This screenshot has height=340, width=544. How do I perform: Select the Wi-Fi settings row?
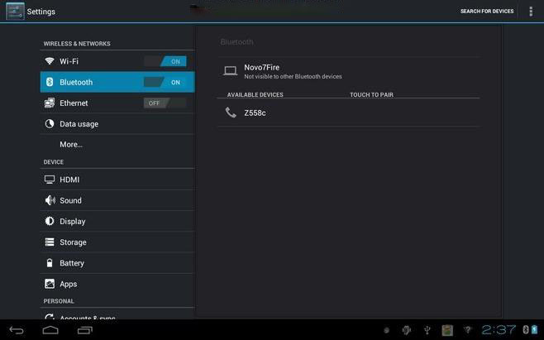tap(117, 61)
